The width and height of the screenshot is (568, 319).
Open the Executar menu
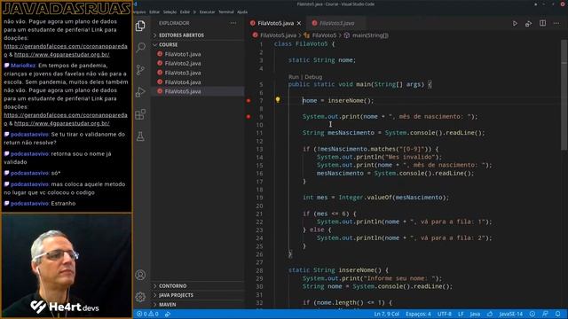coord(207,12)
